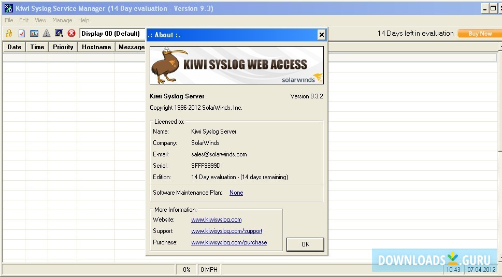Click the Version 9.3.2 text
502x277 pixels.
pos(307,96)
